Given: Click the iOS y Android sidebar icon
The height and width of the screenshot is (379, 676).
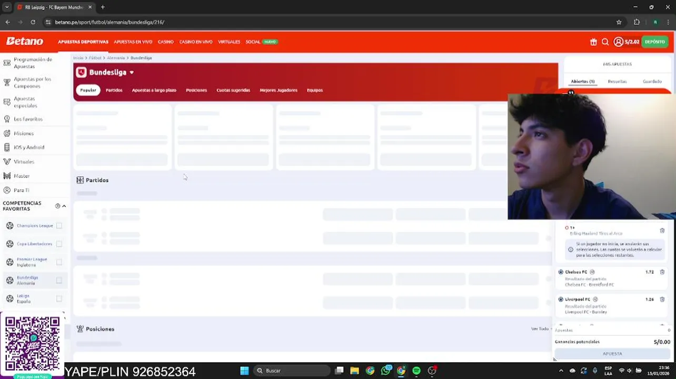Looking at the screenshot, I should coord(7,147).
